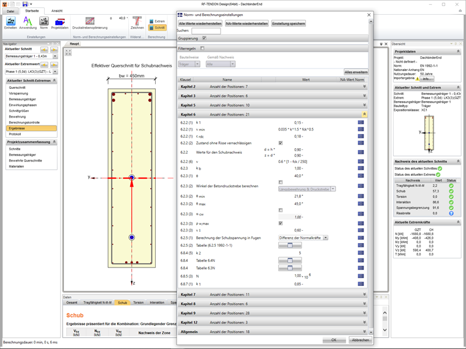
Task: Click the EU flag icon for c rdc row
Action: coord(361,136)
